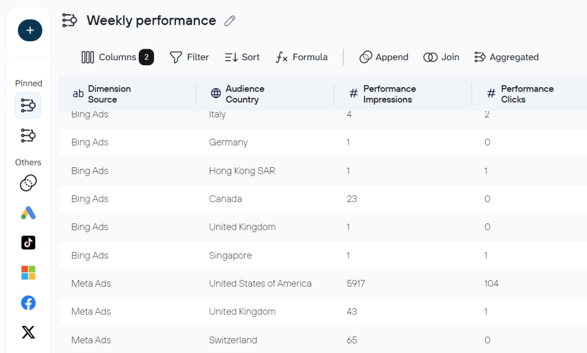The height and width of the screenshot is (353, 587).
Task: Click the Append button
Action: (383, 57)
